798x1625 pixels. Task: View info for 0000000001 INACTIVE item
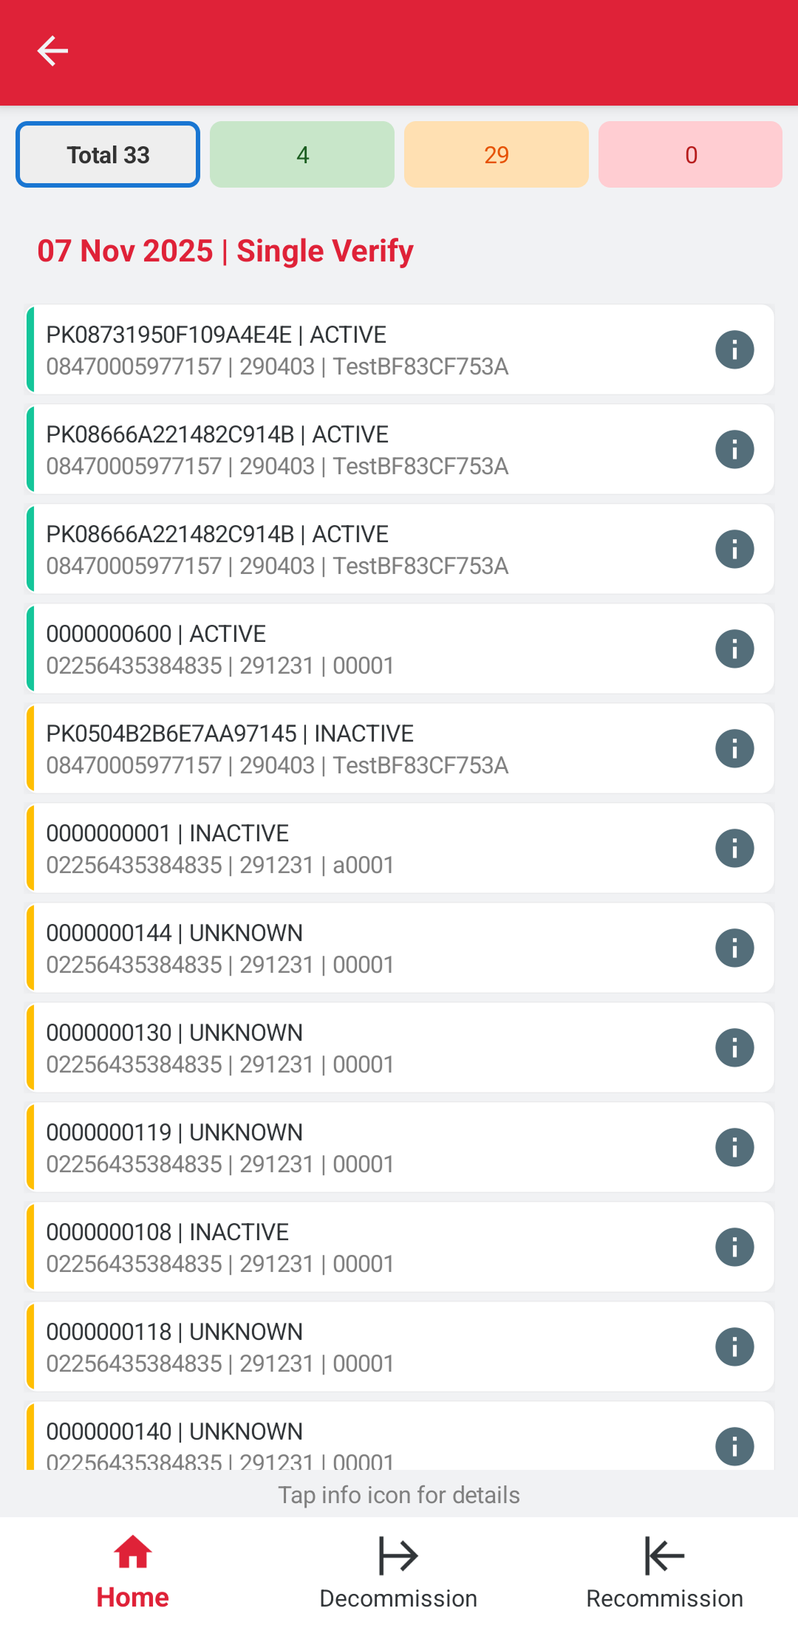pyautogui.click(x=734, y=848)
